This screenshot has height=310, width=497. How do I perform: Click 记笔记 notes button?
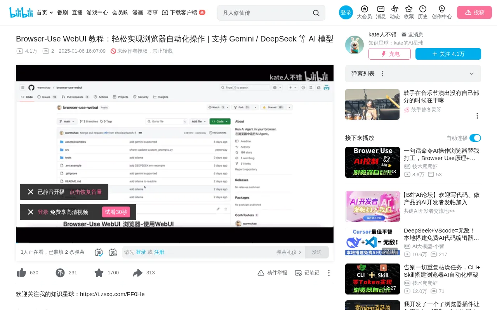click(x=307, y=273)
